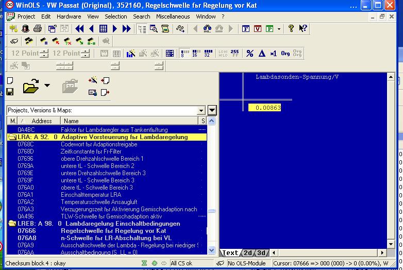Toggle percent display mode
This screenshot has height=270, width=403.
pos(249,54)
